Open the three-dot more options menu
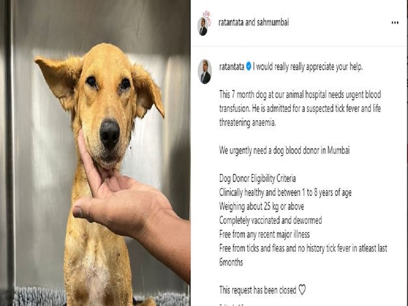 (x=395, y=23)
